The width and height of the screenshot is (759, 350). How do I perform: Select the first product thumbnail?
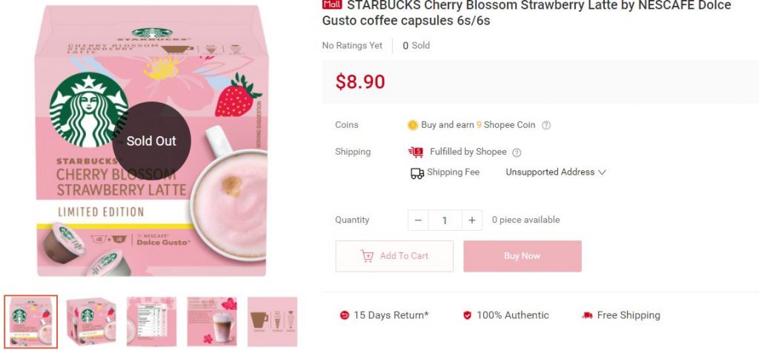point(30,321)
